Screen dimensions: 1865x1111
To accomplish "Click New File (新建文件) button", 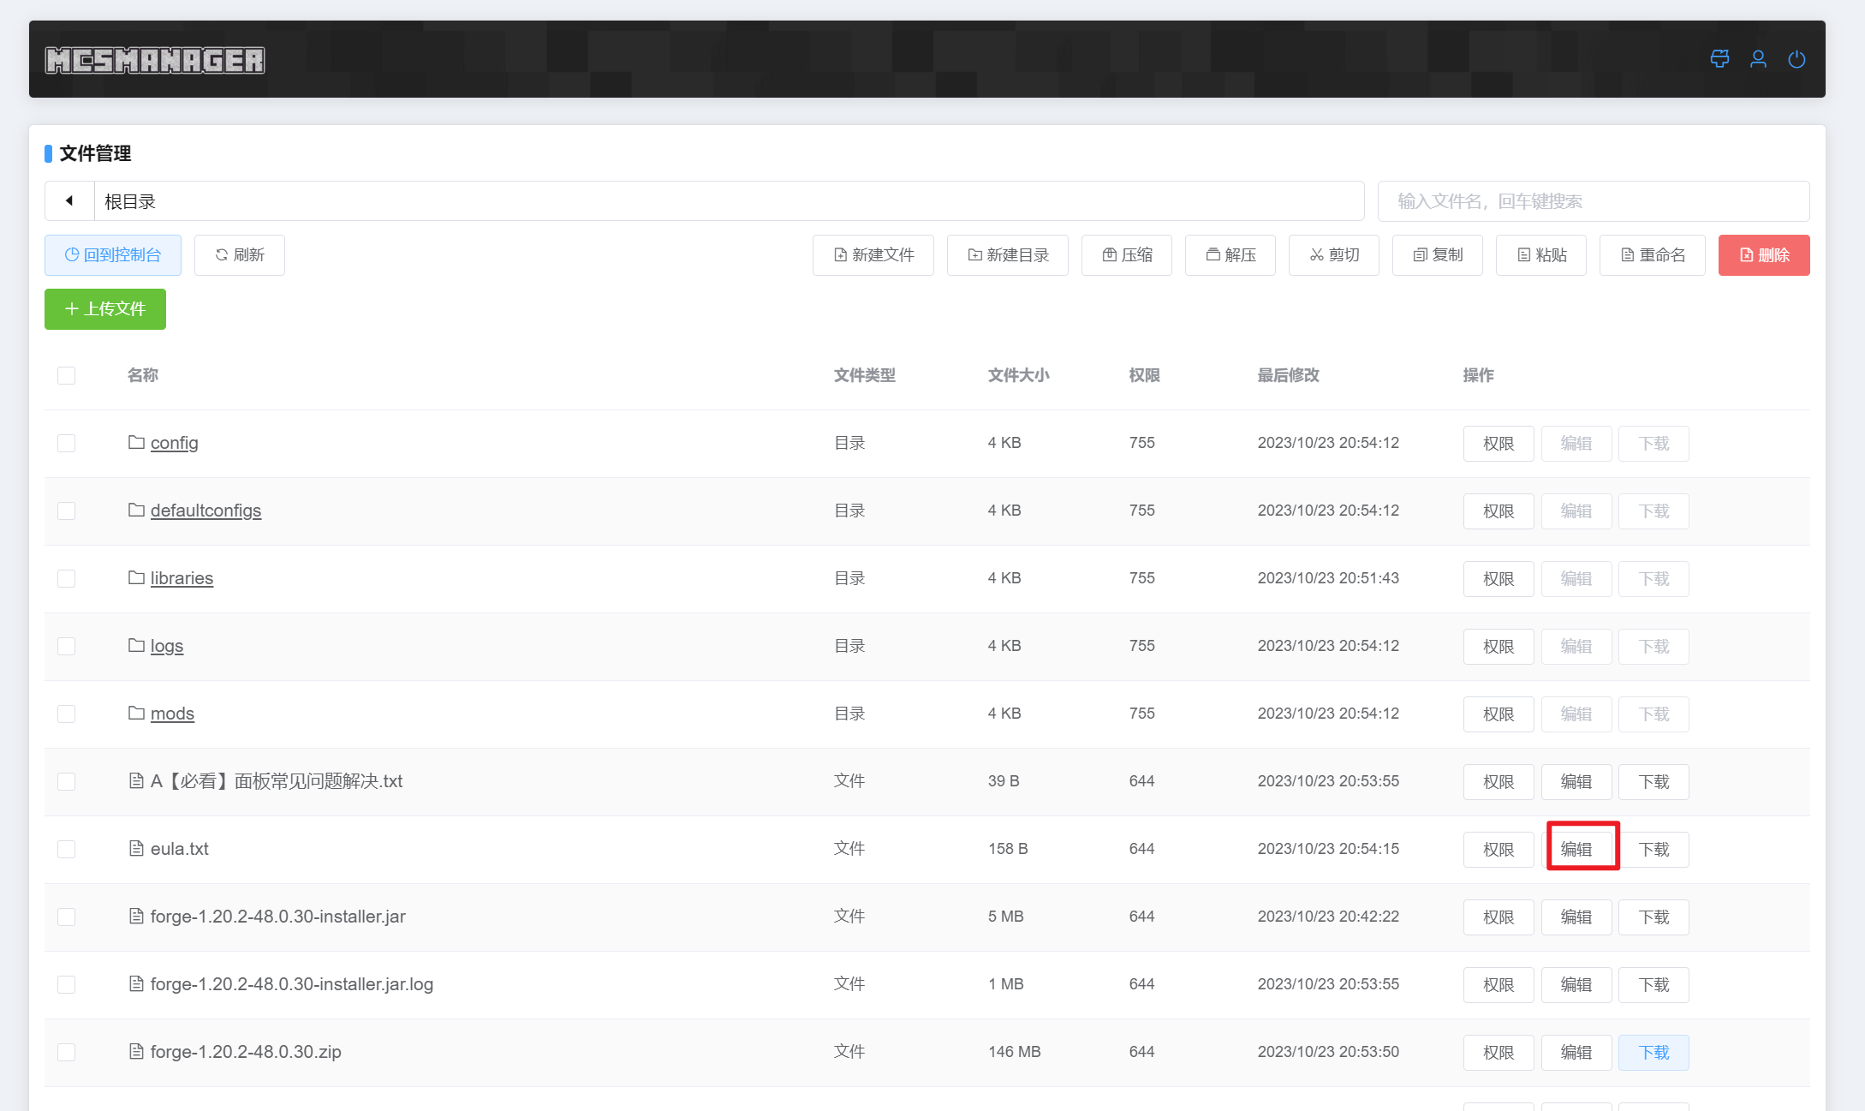I will click(873, 255).
